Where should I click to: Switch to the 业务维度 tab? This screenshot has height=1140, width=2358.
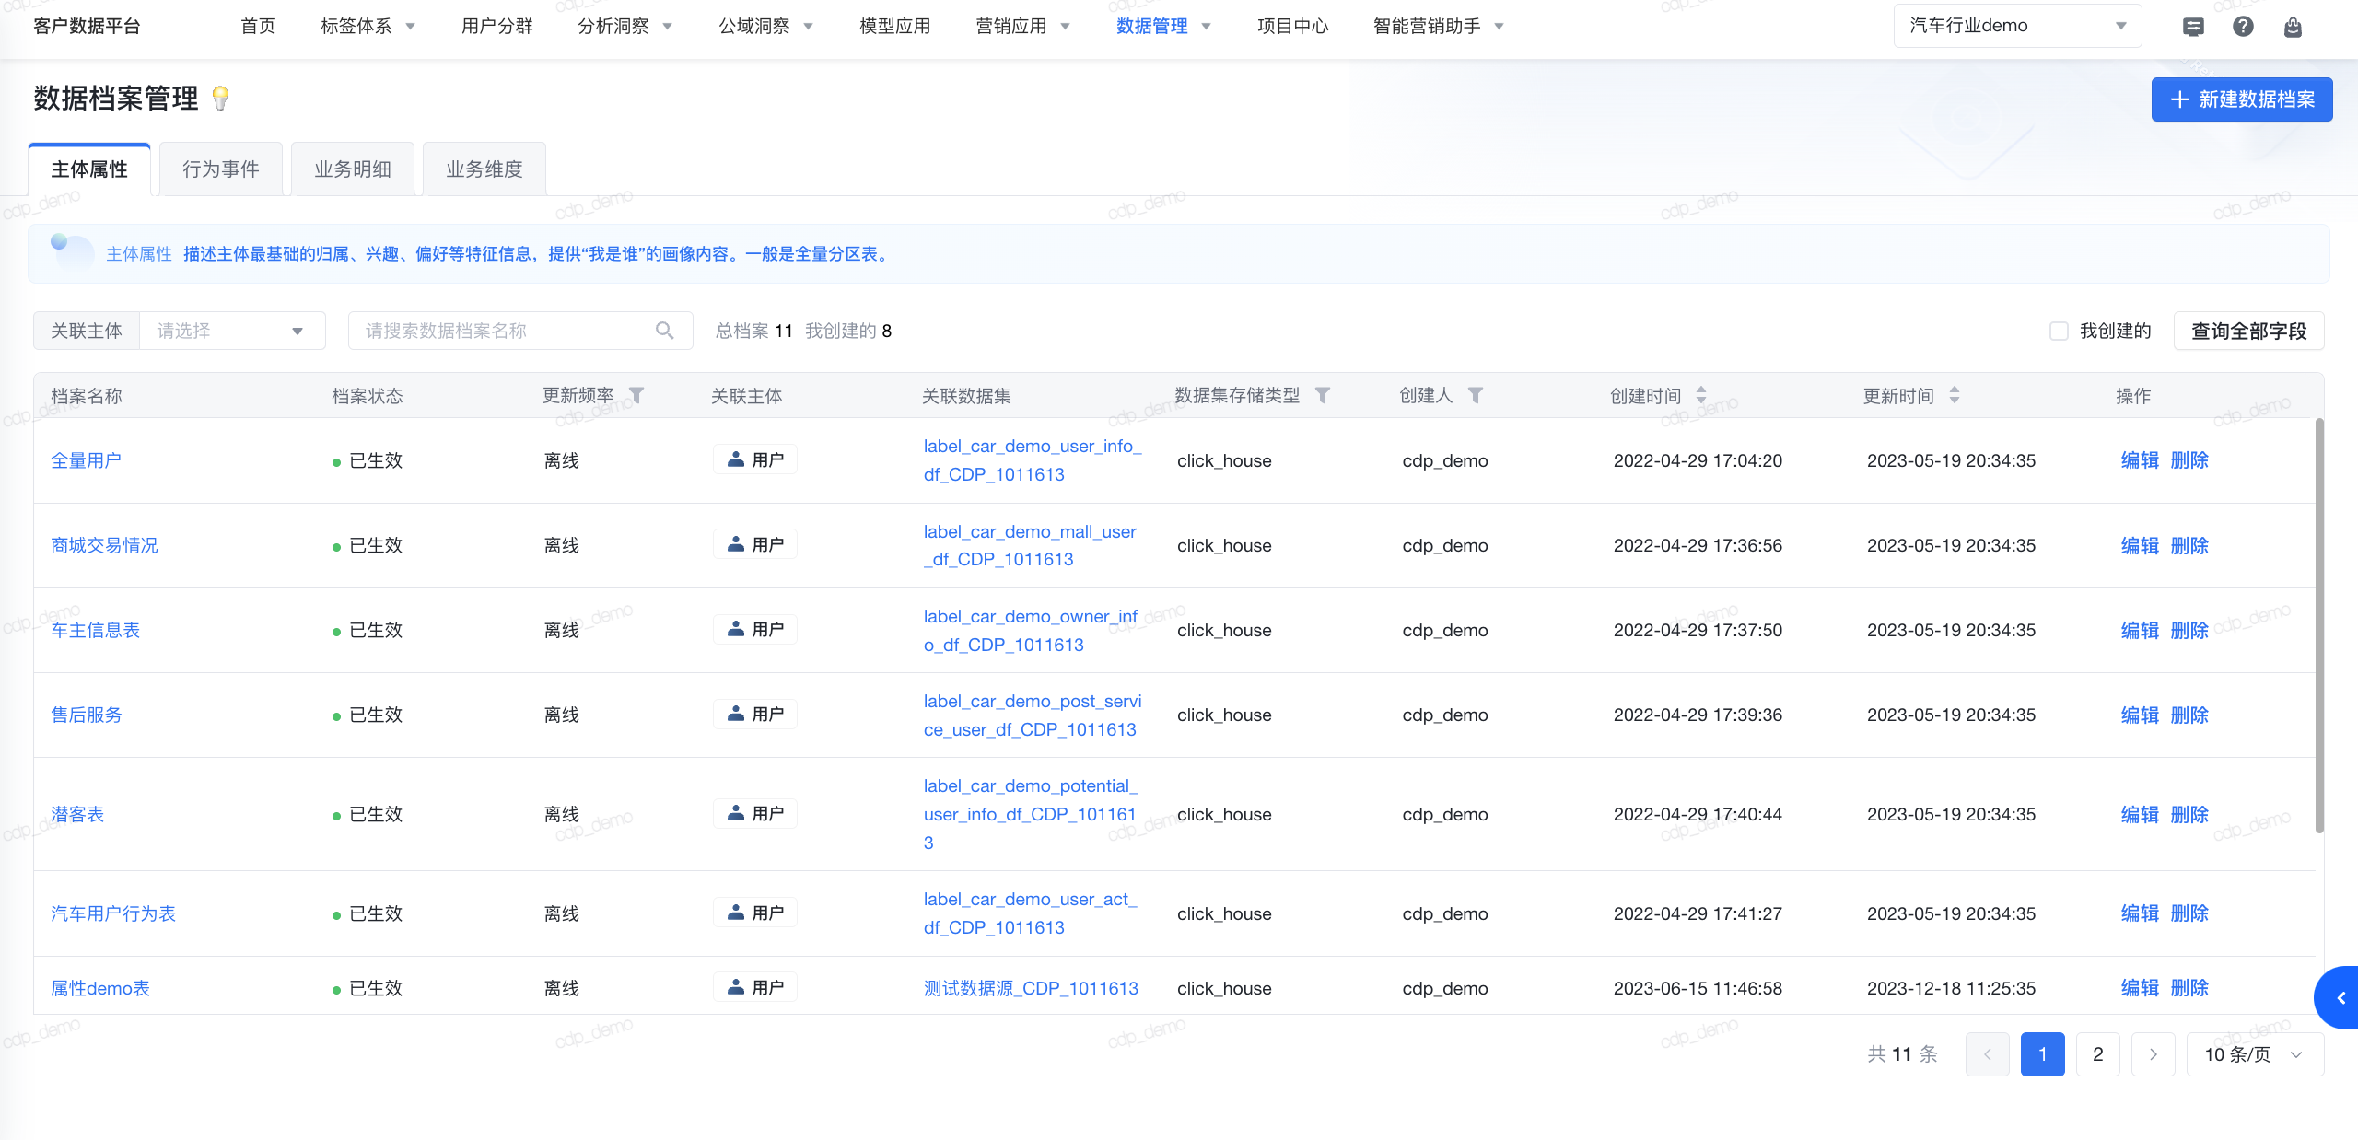click(484, 169)
